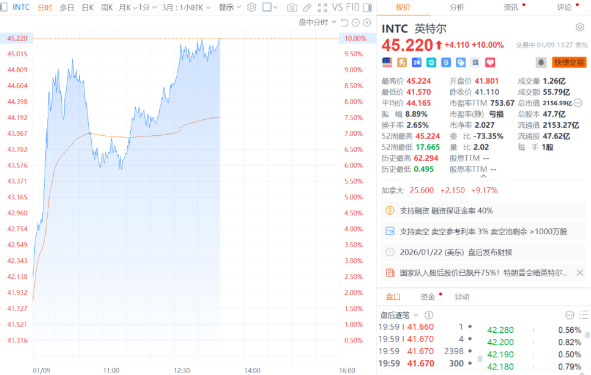Select the 多日 multi-day chart tab
The height and width of the screenshot is (375, 591).
(x=67, y=7)
